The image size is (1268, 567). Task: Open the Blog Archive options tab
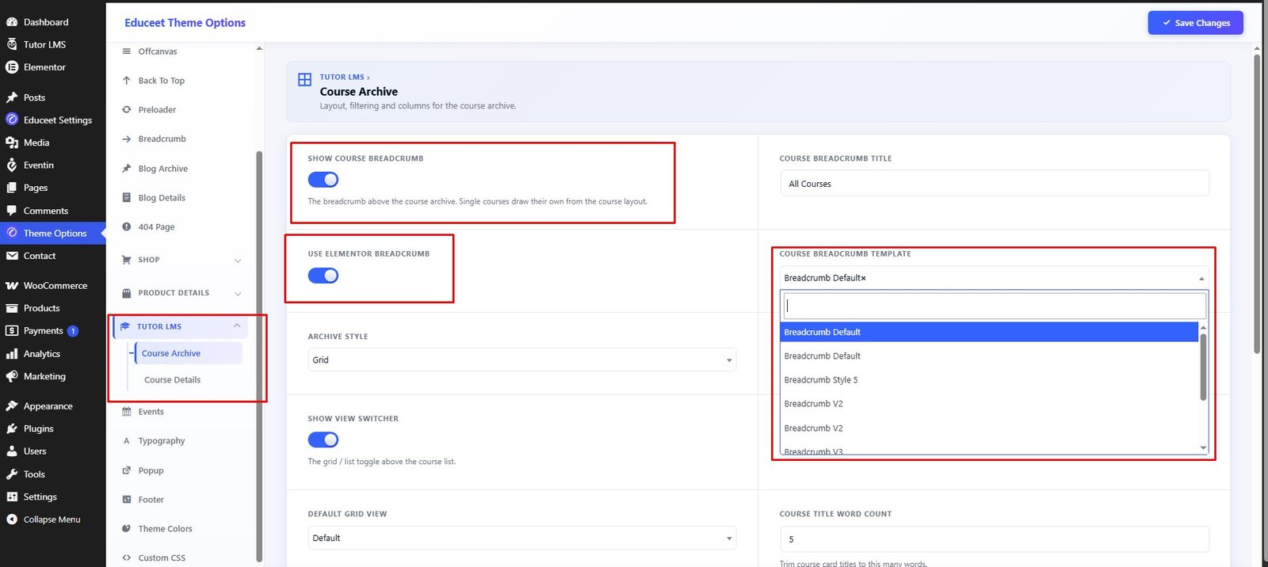coord(162,169)
